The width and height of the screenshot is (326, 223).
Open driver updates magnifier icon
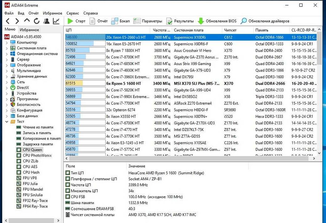244,21
